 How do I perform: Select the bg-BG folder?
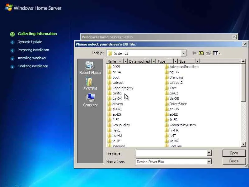click(x=172, y=72)
